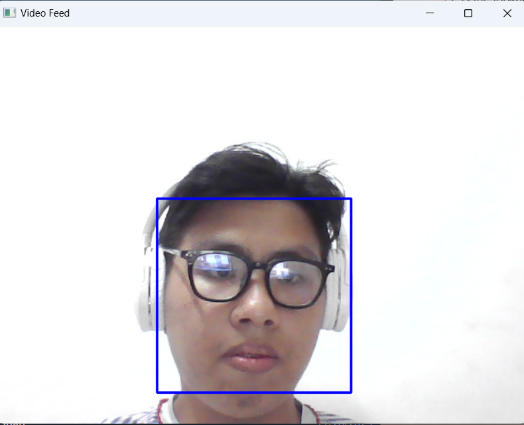Click the blue detection box's top-left corner

point(157,199)
